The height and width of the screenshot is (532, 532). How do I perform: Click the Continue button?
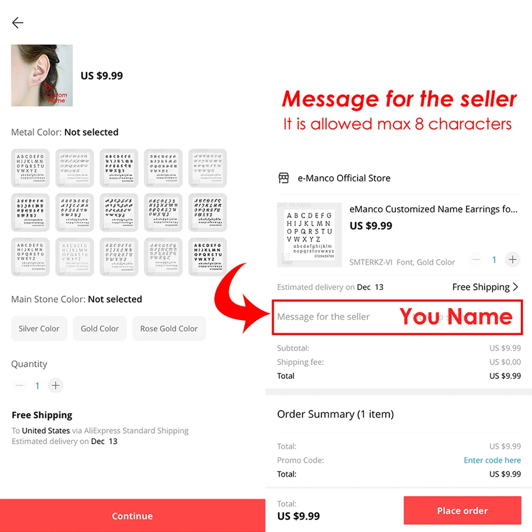(x=132, y=516)
